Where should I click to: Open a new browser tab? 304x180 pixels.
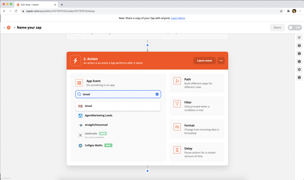[x=62, y=5]
